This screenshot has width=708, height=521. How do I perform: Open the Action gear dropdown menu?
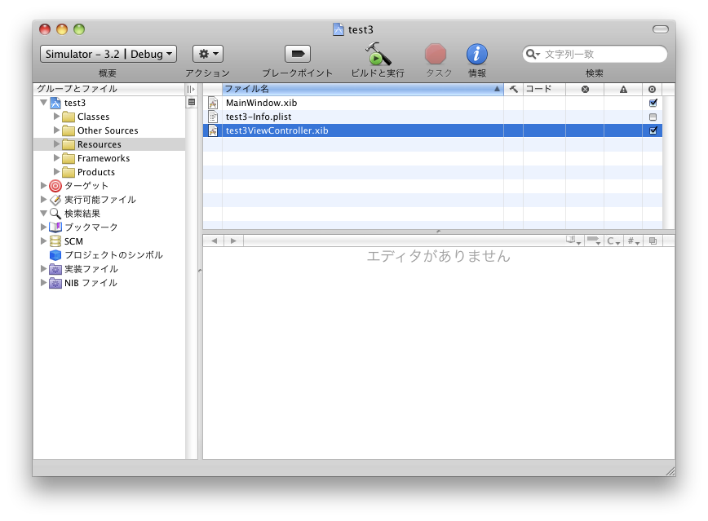(x=207, y=54)
